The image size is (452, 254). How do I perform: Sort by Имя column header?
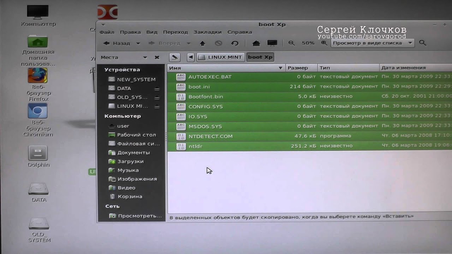(x=226, y=68)
